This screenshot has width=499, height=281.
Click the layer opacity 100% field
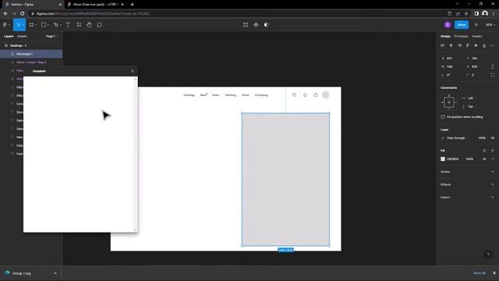click(482, 138)
